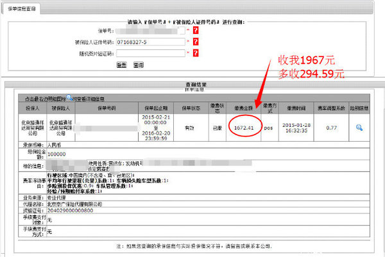Click red help icon beside 保单号
This screenshot has width=385, height=257.
coord(195,30)
